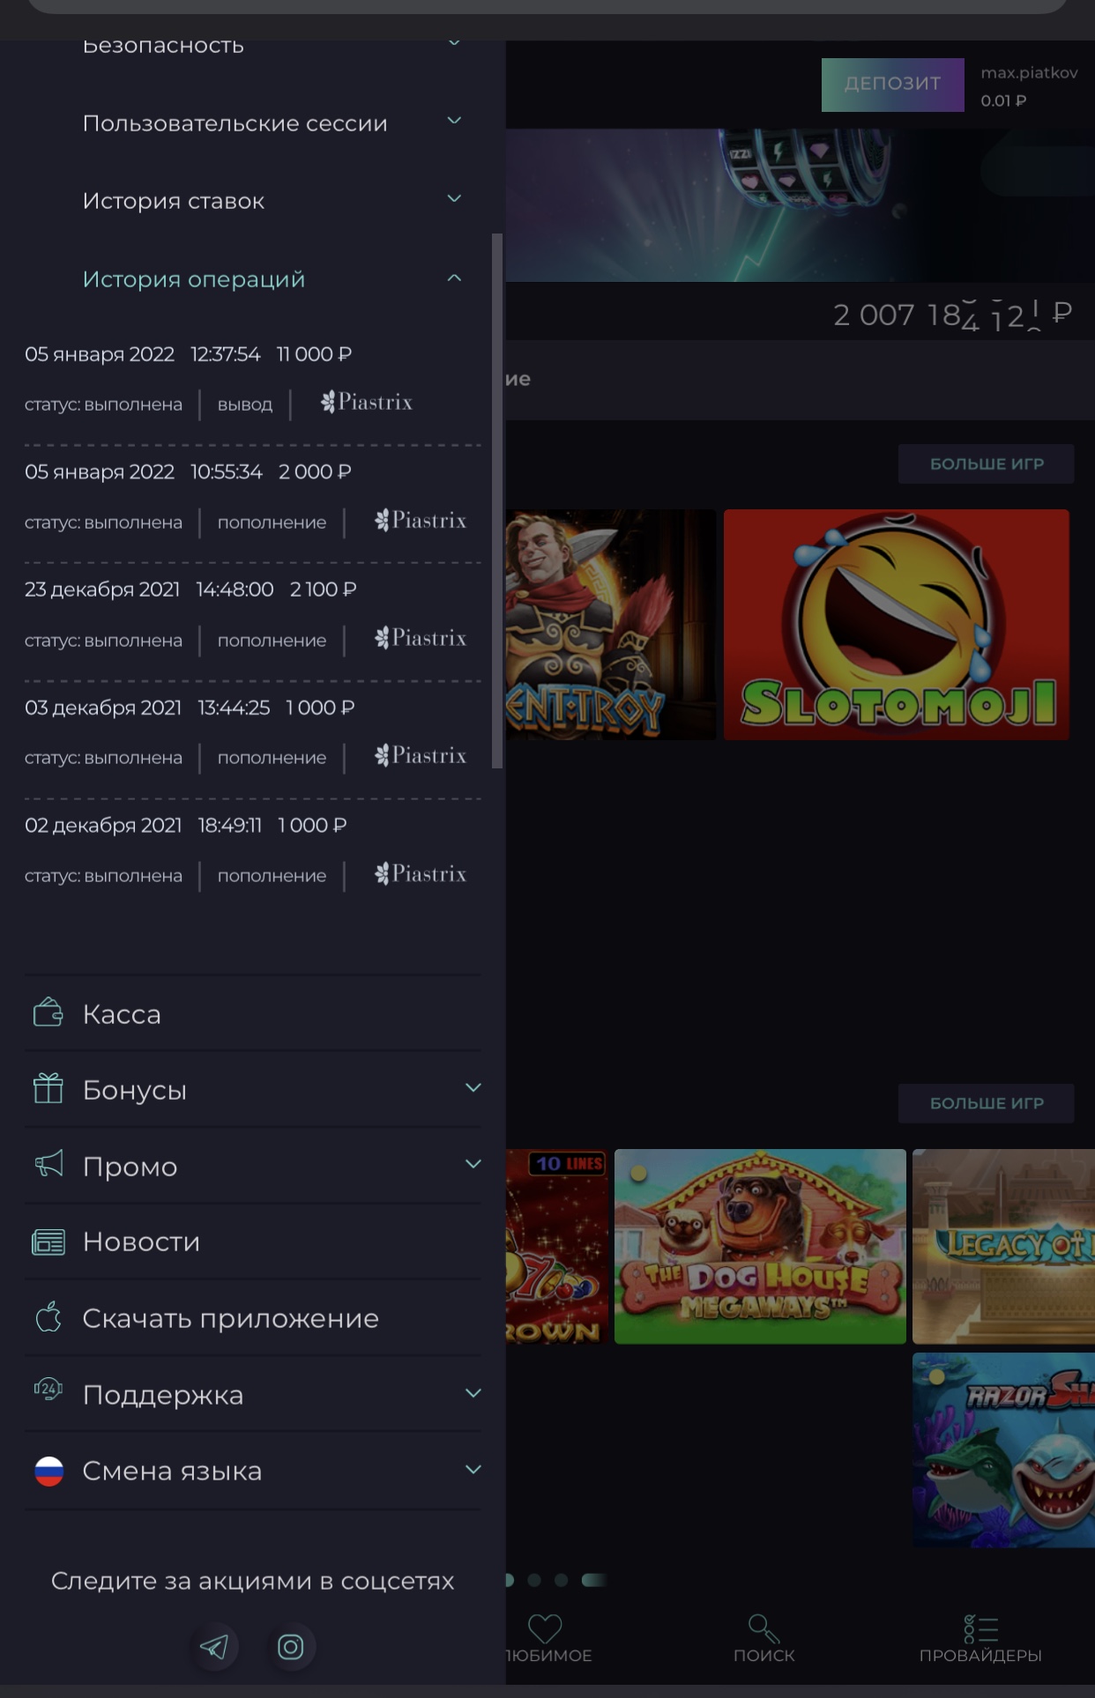The image size is (1095, 1698).
Task: Click the 24 support headset icon
Action: (48, 1390)
